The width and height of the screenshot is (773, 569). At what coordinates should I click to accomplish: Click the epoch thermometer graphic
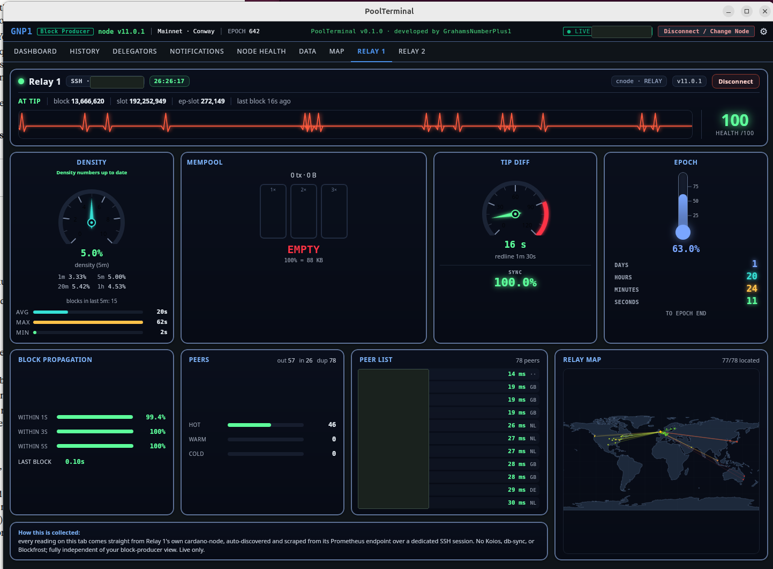coord(683,206)
